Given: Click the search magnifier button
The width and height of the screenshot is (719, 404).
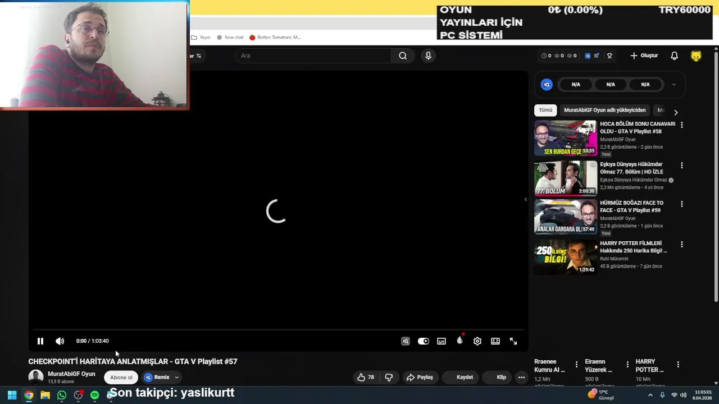Looking at the screenshot, I should [403, 56].
